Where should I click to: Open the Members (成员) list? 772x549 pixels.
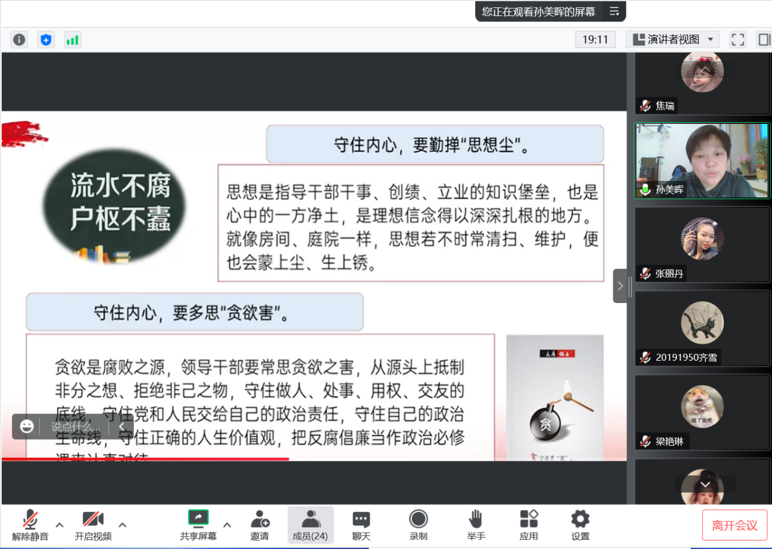click(x=310, y=525)
